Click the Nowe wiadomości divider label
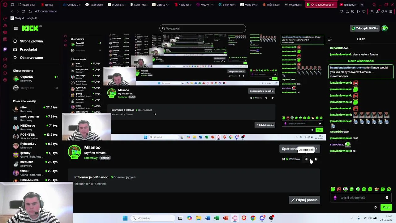This screenshot has height=223, width=396. coord(361,61)
